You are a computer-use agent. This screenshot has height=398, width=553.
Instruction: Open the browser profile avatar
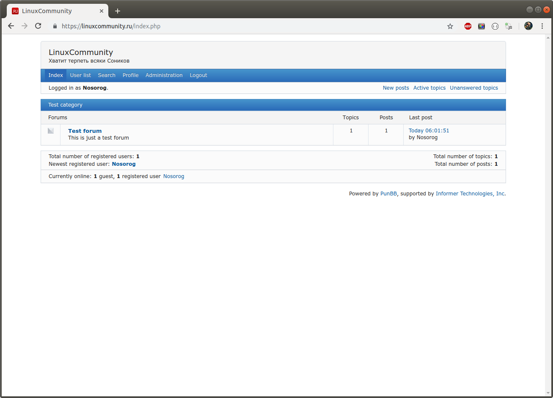click(x=528, y=26)
